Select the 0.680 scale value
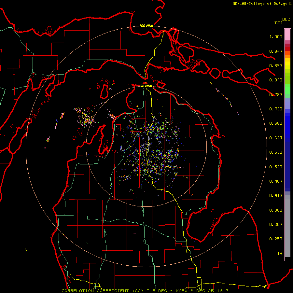This screenshot has width=293, height=293. pos(276,123)
